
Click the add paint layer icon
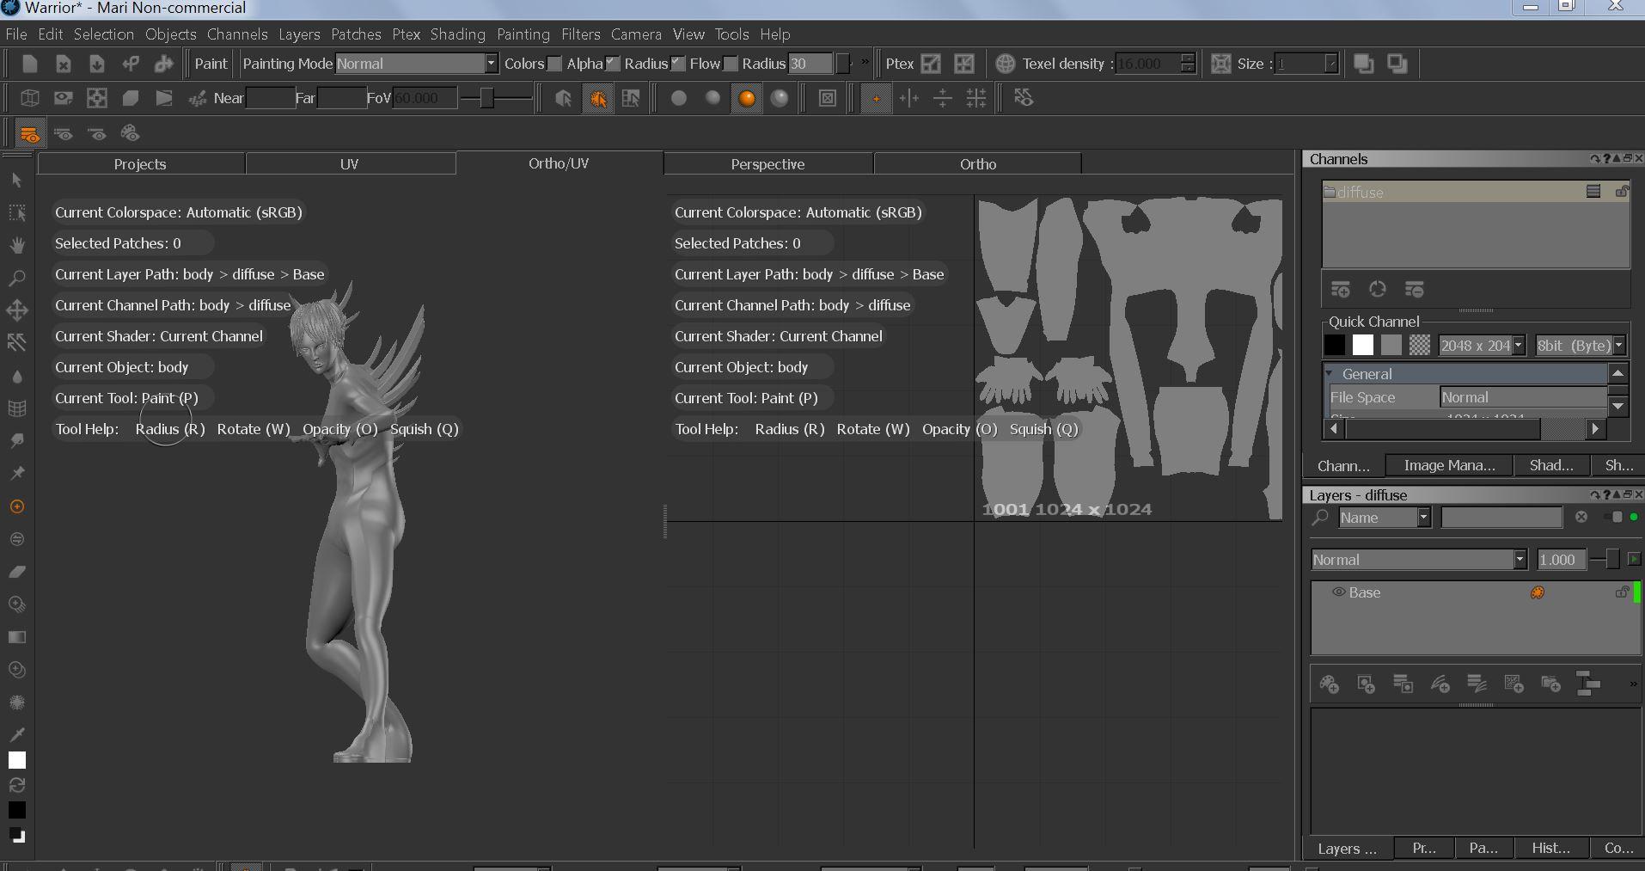click(1329, 684)
